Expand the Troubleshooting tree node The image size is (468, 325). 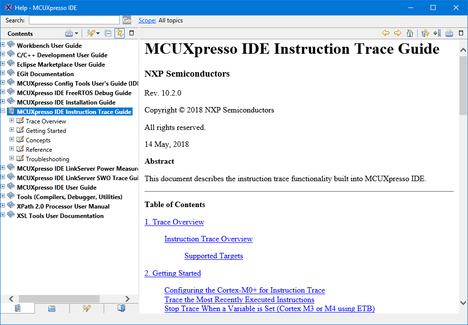pos(12,159)
